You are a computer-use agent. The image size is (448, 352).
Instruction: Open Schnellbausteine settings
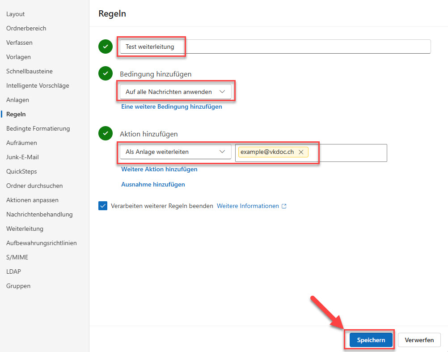point(30,71)
